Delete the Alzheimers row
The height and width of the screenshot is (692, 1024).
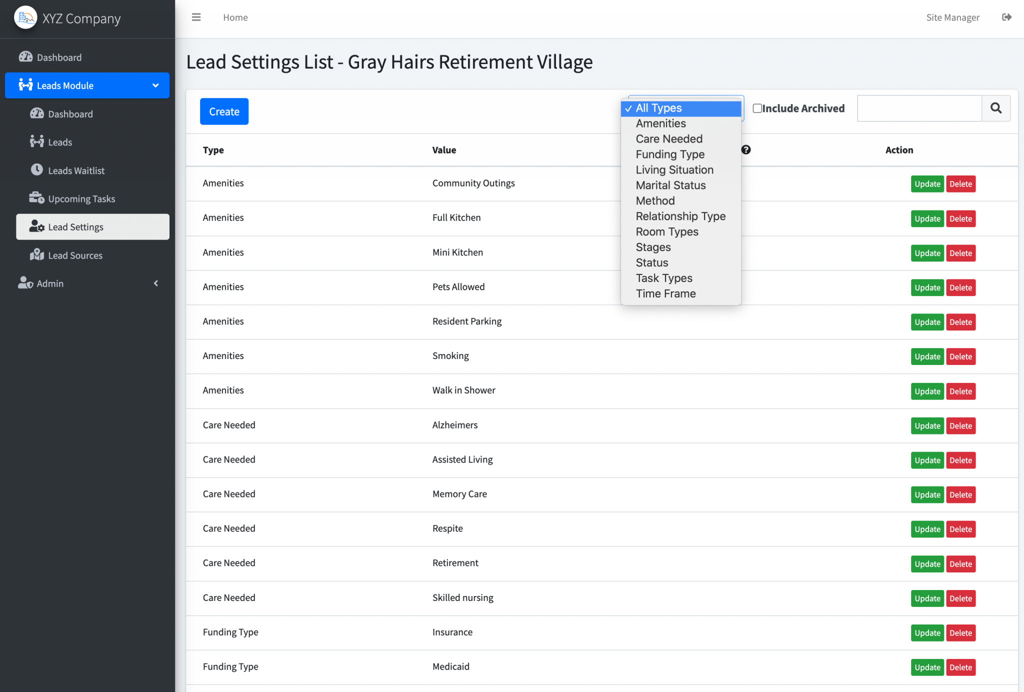960,426
